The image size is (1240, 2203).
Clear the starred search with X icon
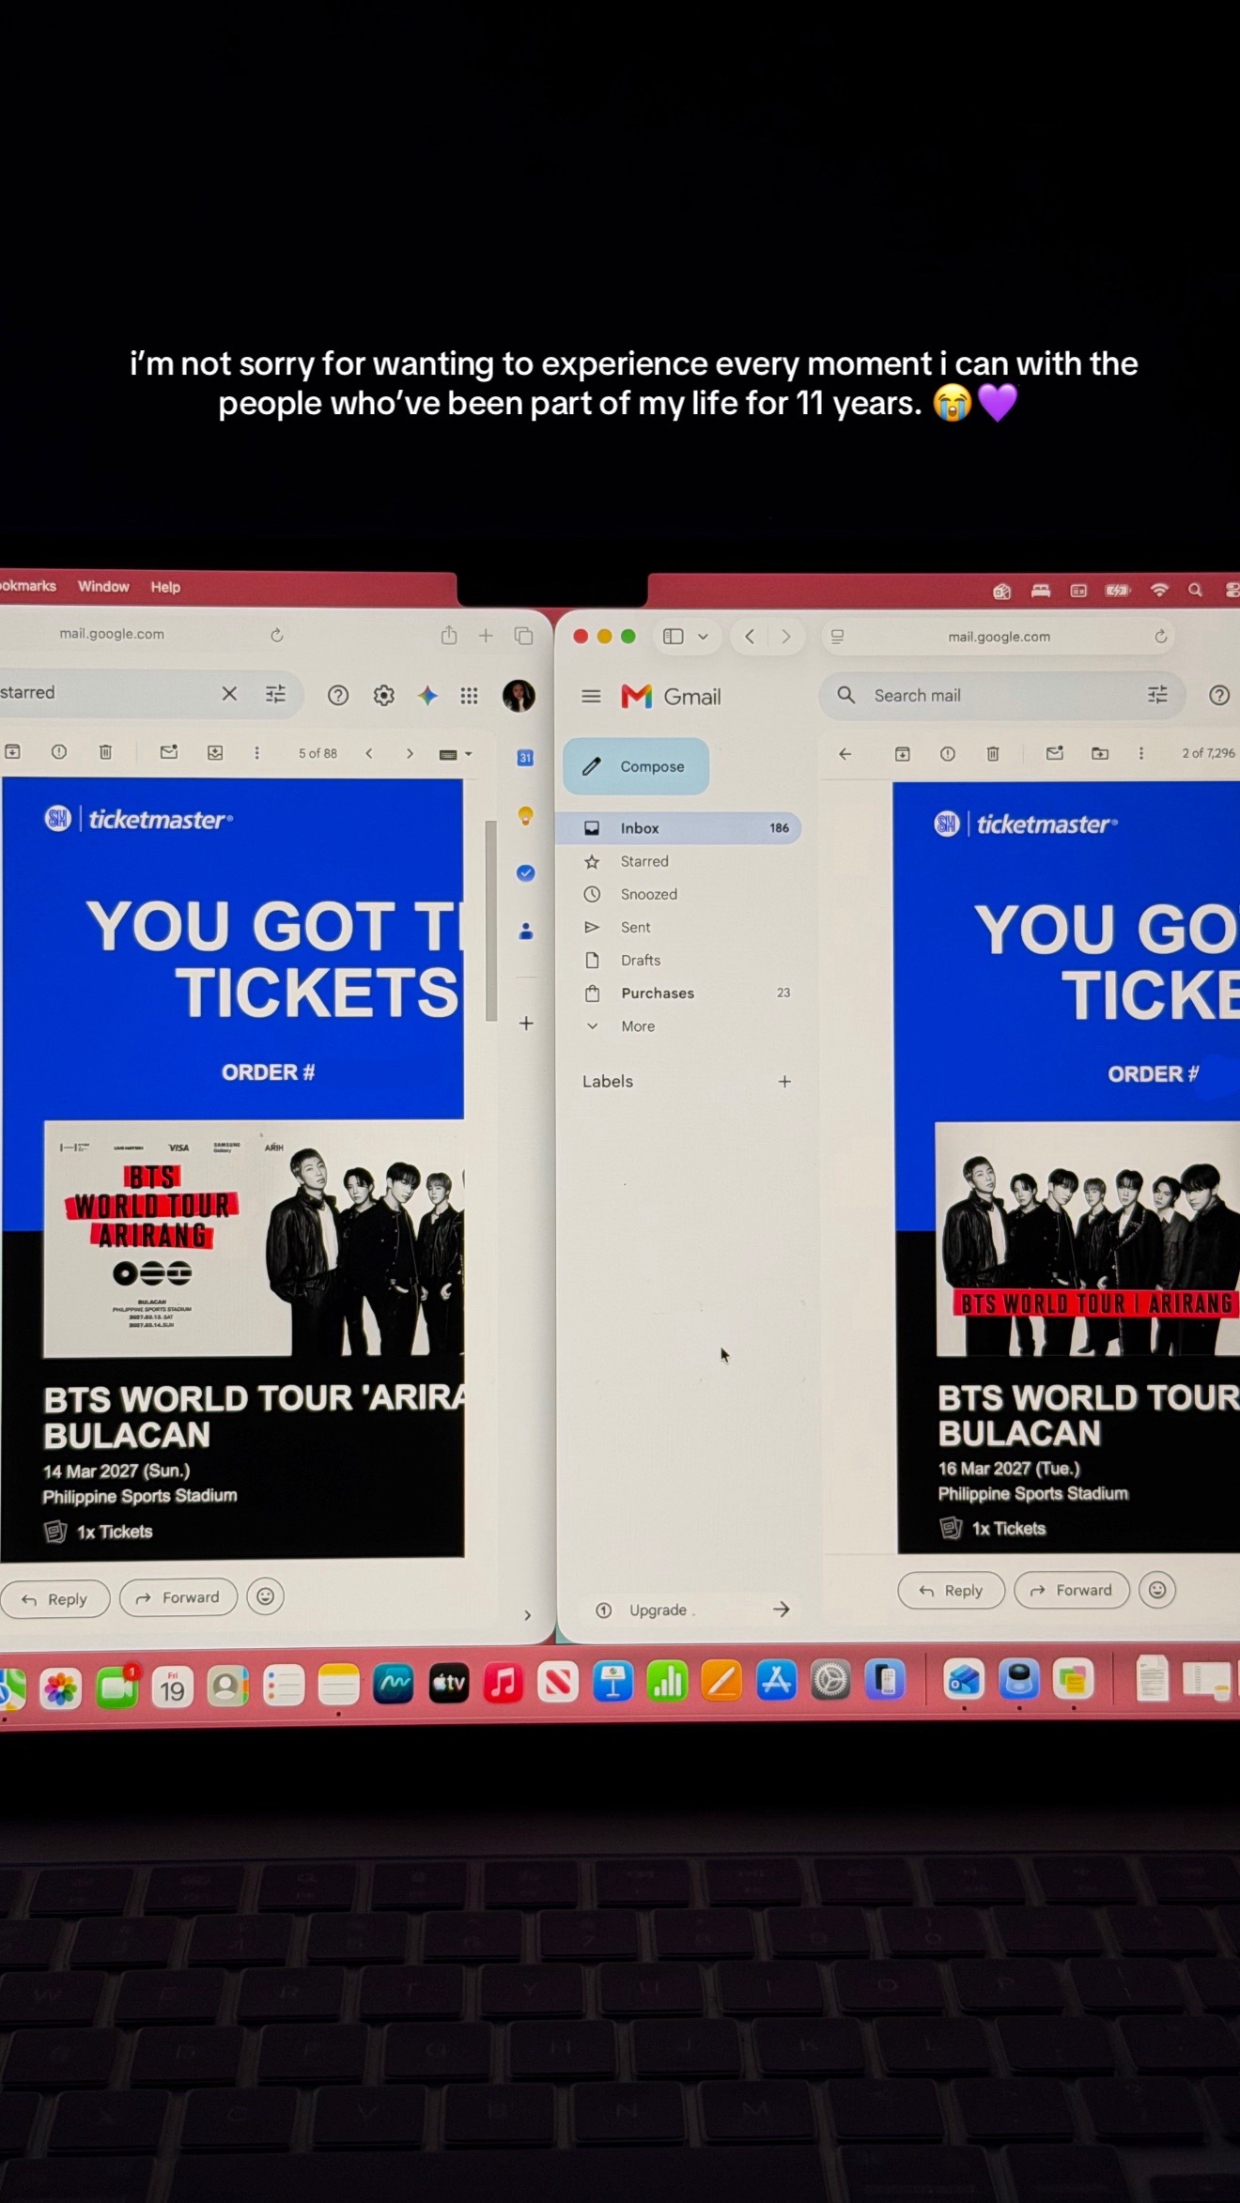[x=229, y=694]
